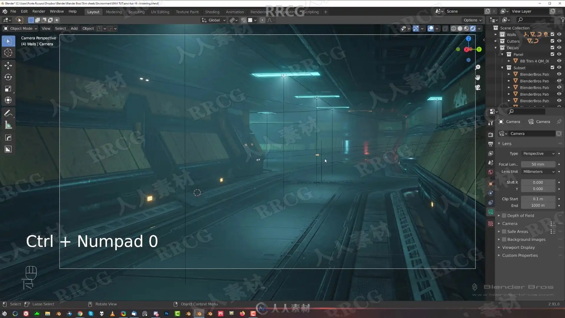This screenshot has width=565, height=318.
Task: Open the Render menu
Action: pos(39,11)
